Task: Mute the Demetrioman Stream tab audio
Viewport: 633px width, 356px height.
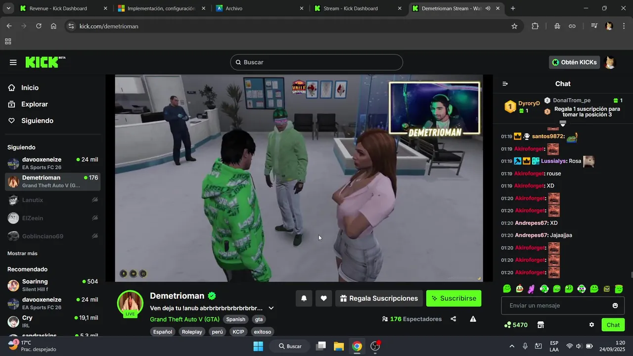Action: click(x=488, y=8)
